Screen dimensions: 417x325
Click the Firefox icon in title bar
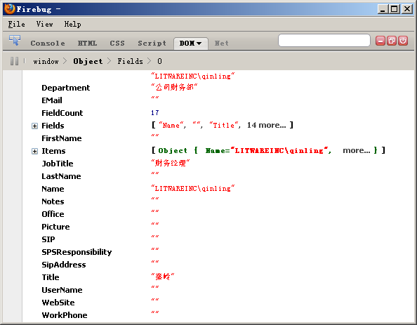pos(10,9)
